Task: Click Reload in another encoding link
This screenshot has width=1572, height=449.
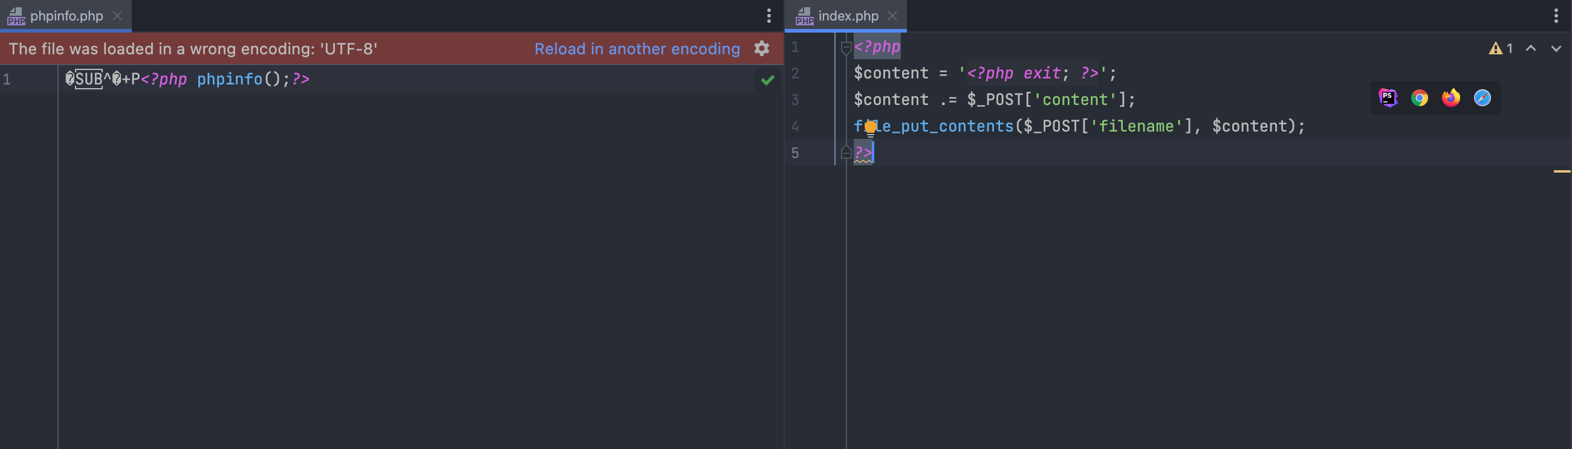Action: pyautogui.click(x=637, y=49)
